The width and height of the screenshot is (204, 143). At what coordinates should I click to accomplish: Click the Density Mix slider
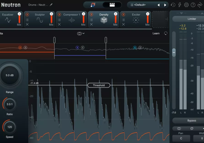tap(116, 18)
